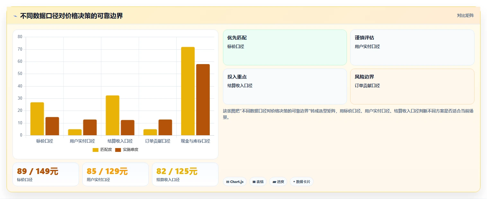This screenshot has width=487, height=199.
Task: Click the 实施难度 bar for 现金与库存口径
Action: pyautogui.click(x=203, y=100)
